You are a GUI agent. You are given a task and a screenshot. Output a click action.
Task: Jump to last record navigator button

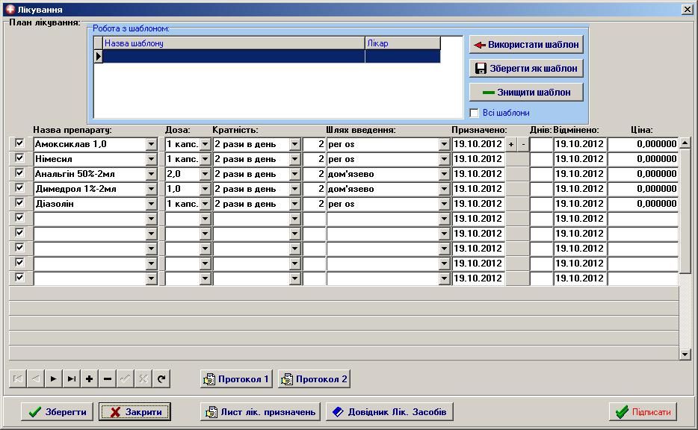pyautogui.click(x=71, y=378)
